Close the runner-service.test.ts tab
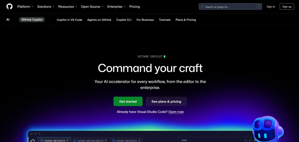299x142 pixels. coord(106,141)
